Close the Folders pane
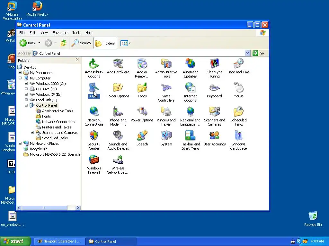This screenshot has height=246, width=329. pos(77,60)
